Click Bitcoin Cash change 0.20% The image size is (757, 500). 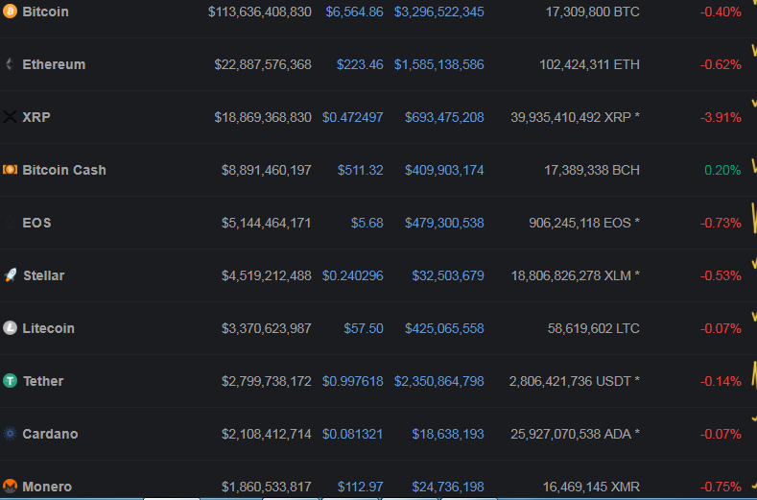[722, 170]
